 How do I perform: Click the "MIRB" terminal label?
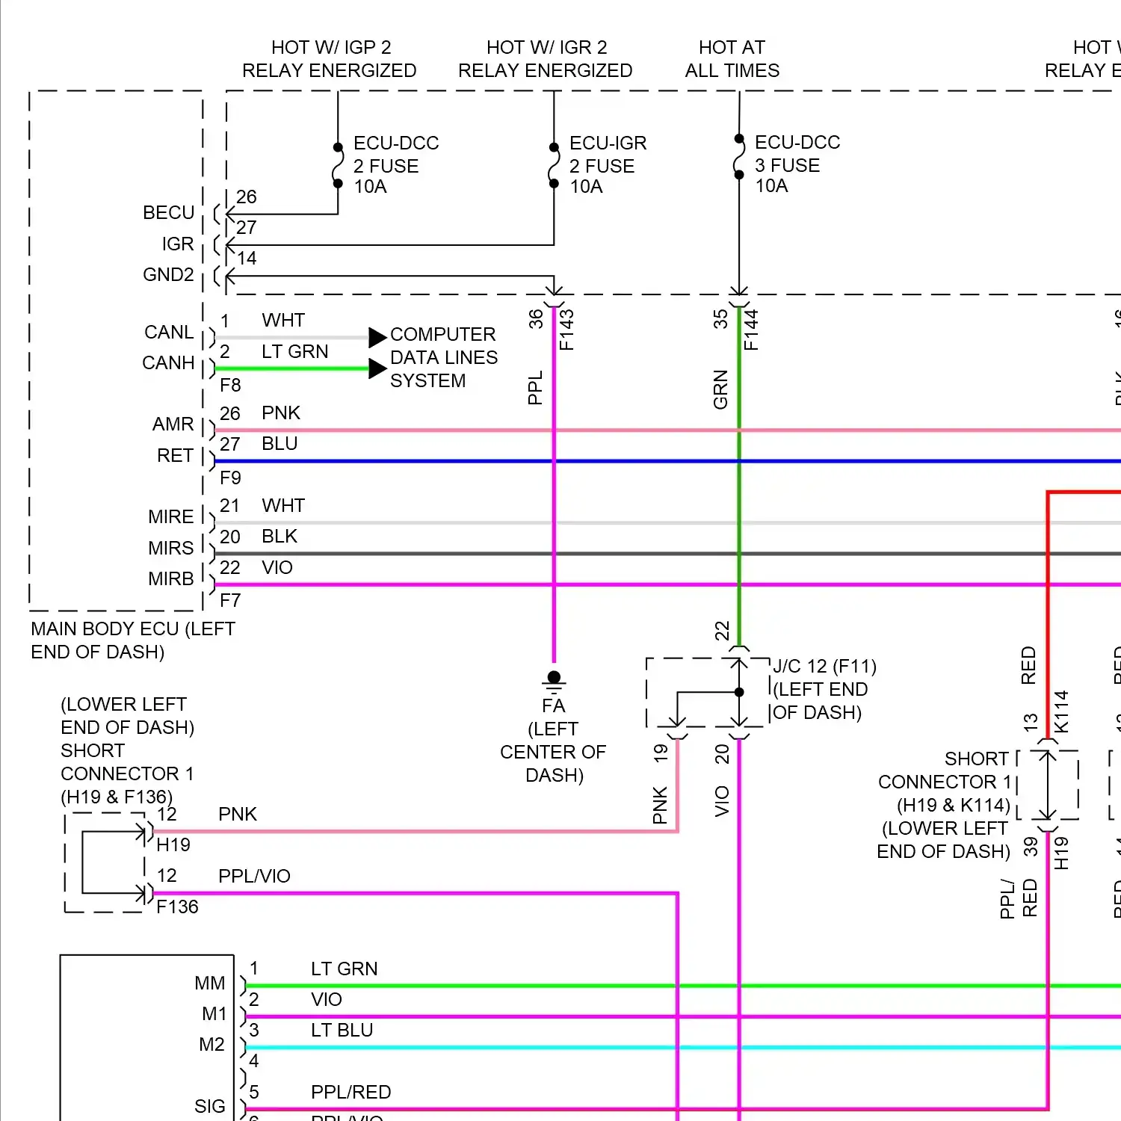[171, 579]
